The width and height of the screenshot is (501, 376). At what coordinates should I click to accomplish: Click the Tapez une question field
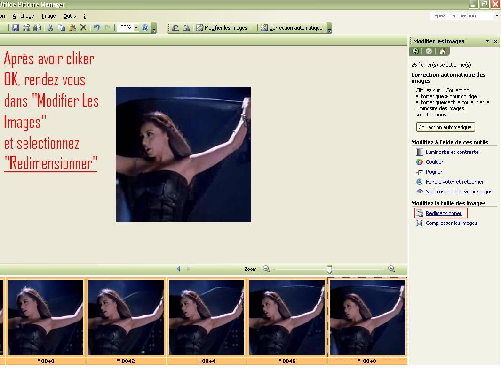(462, 15)
